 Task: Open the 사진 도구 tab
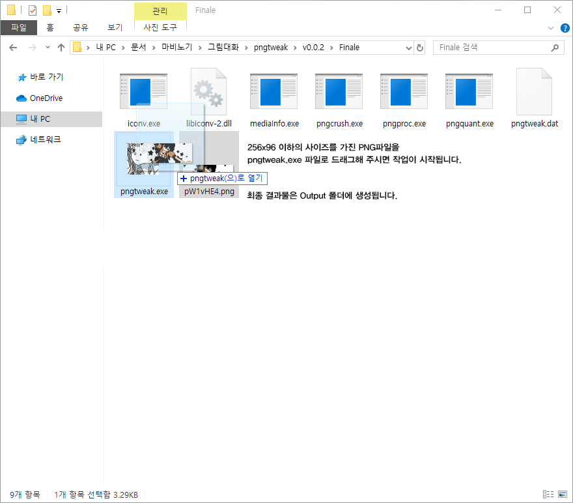[160, 27]
